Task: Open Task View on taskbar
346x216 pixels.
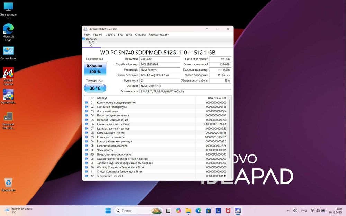Action: (168, 211)
